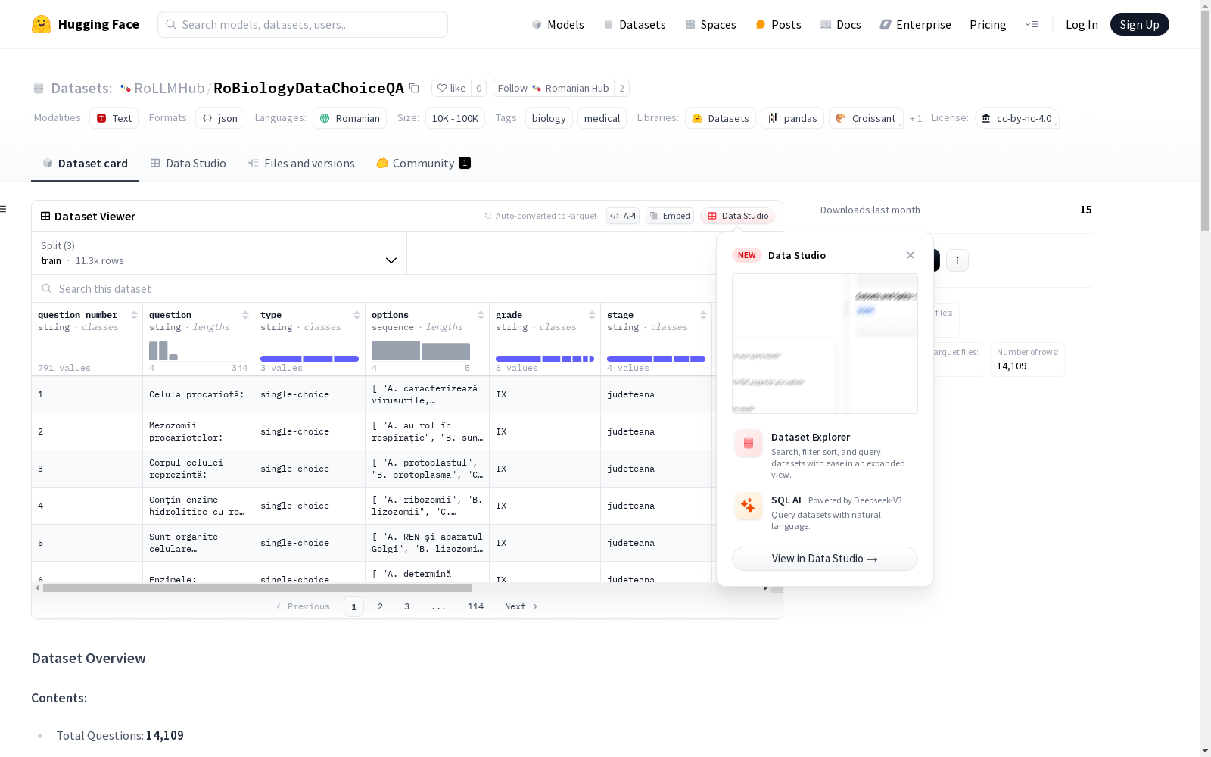Select the 10K - 100K size tag
Image resolution: width=1211 pixels, height=757 pixels.
(455, 118)
